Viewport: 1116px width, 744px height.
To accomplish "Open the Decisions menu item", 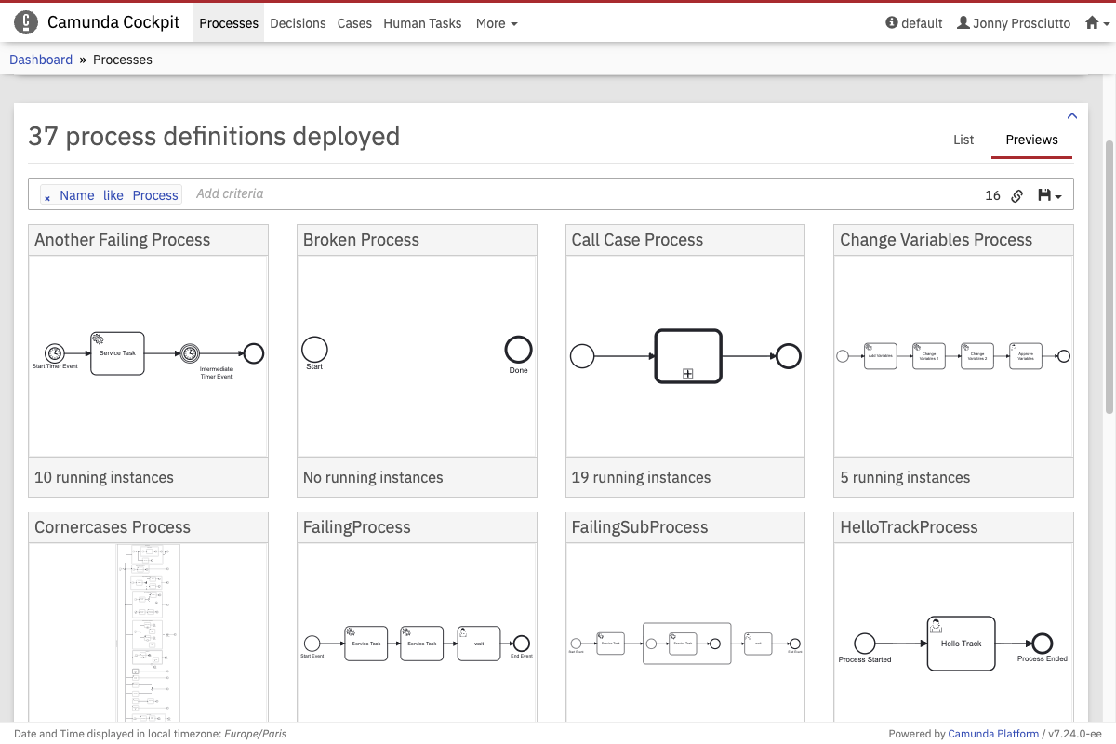I will pos(298,23).
